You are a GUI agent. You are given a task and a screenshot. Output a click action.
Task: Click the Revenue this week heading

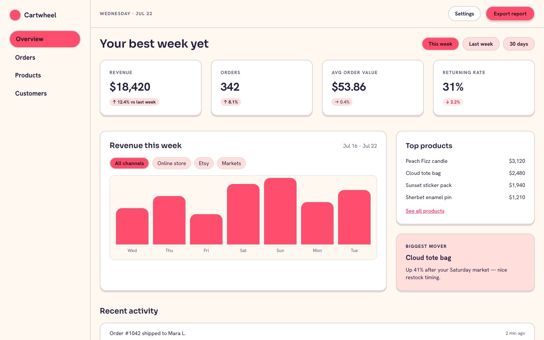145,145
